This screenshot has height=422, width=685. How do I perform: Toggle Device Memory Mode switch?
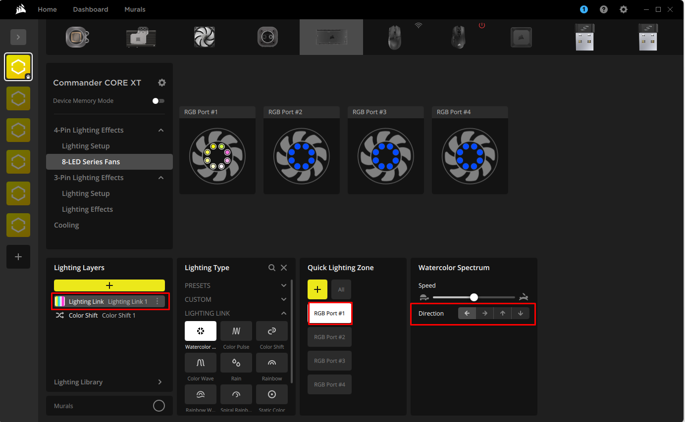click(x=158, y=101)
